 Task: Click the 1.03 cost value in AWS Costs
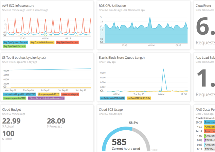(x=200, y=136)
